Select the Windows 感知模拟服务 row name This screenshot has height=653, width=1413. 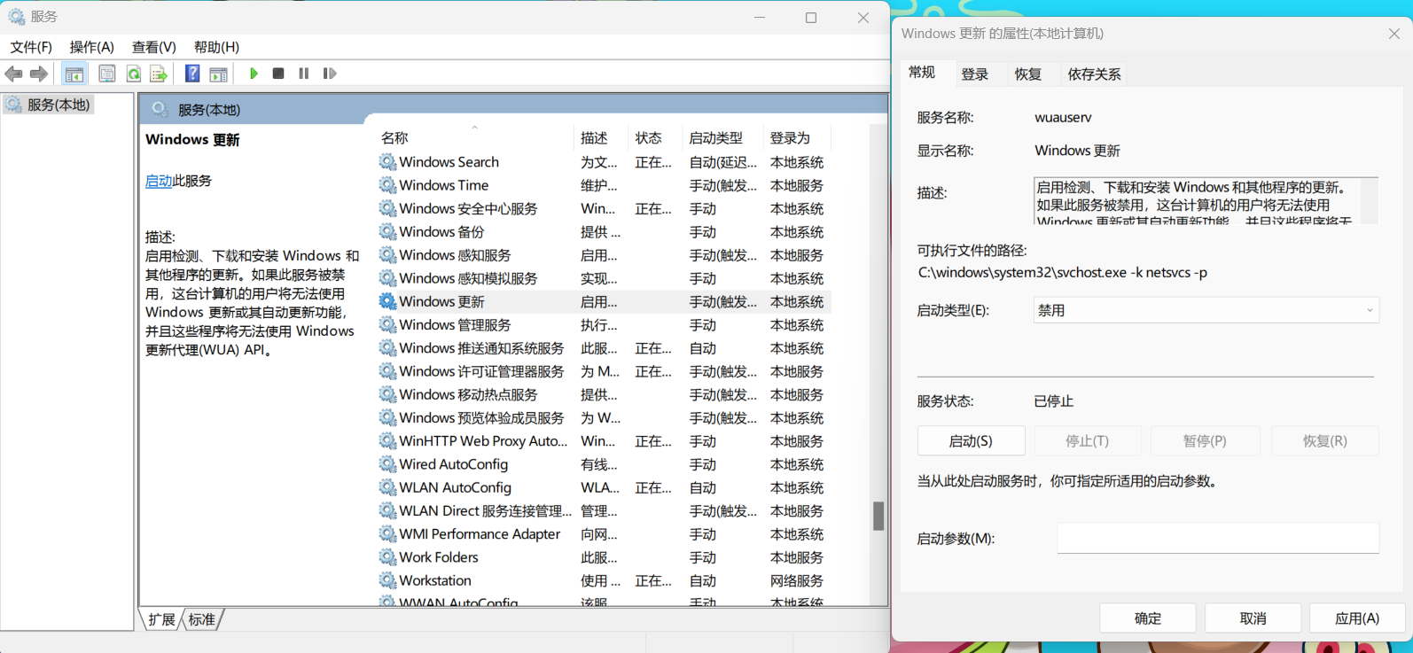pos(468,278)
